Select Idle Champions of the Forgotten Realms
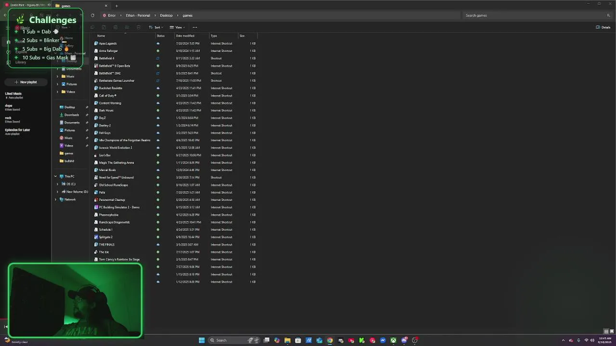Screen dimensions: 616x346 tap(124, 140)
